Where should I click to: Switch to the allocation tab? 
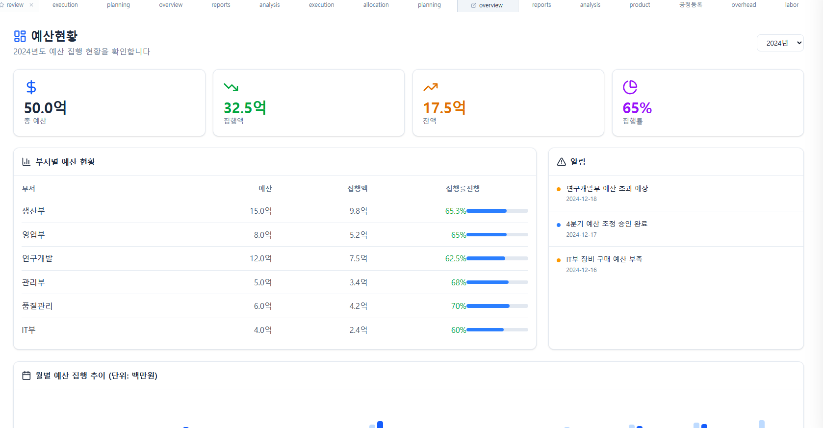click(376, 5)
